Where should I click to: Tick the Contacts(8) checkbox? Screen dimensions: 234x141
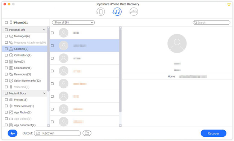tap(6, 49)
